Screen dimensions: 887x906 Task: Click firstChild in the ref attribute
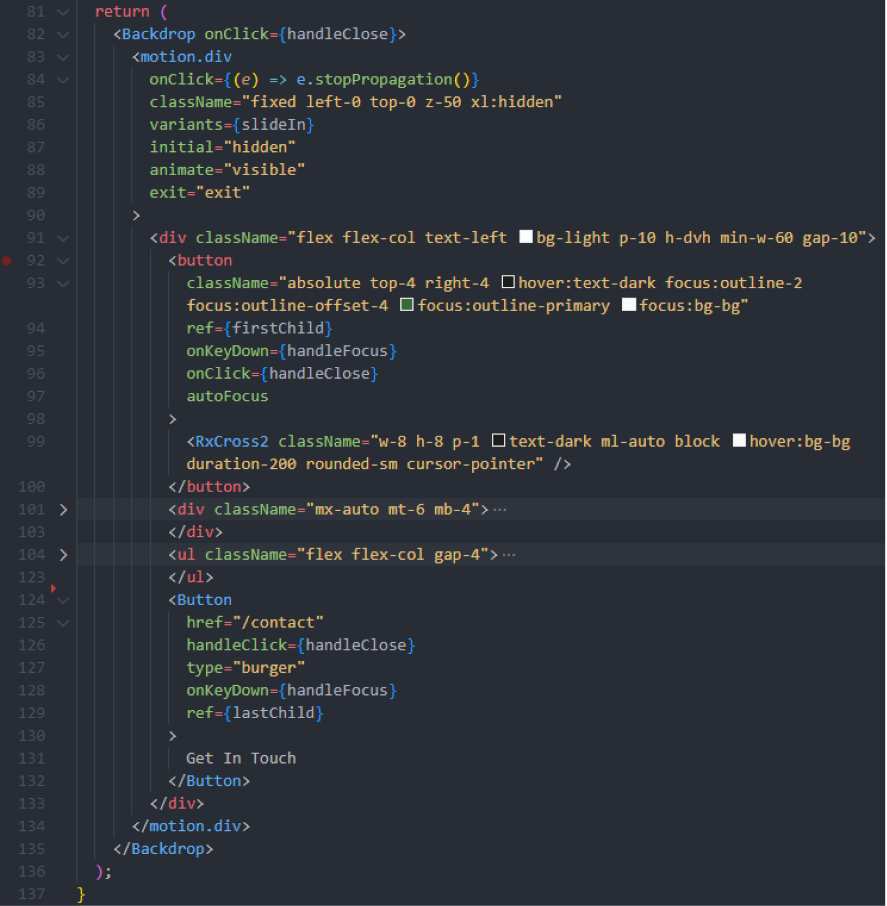[x=278, y=329]
